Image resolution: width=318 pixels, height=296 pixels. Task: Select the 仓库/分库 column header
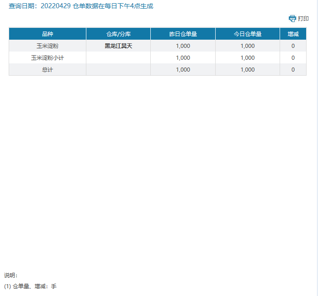click(118, 34)
